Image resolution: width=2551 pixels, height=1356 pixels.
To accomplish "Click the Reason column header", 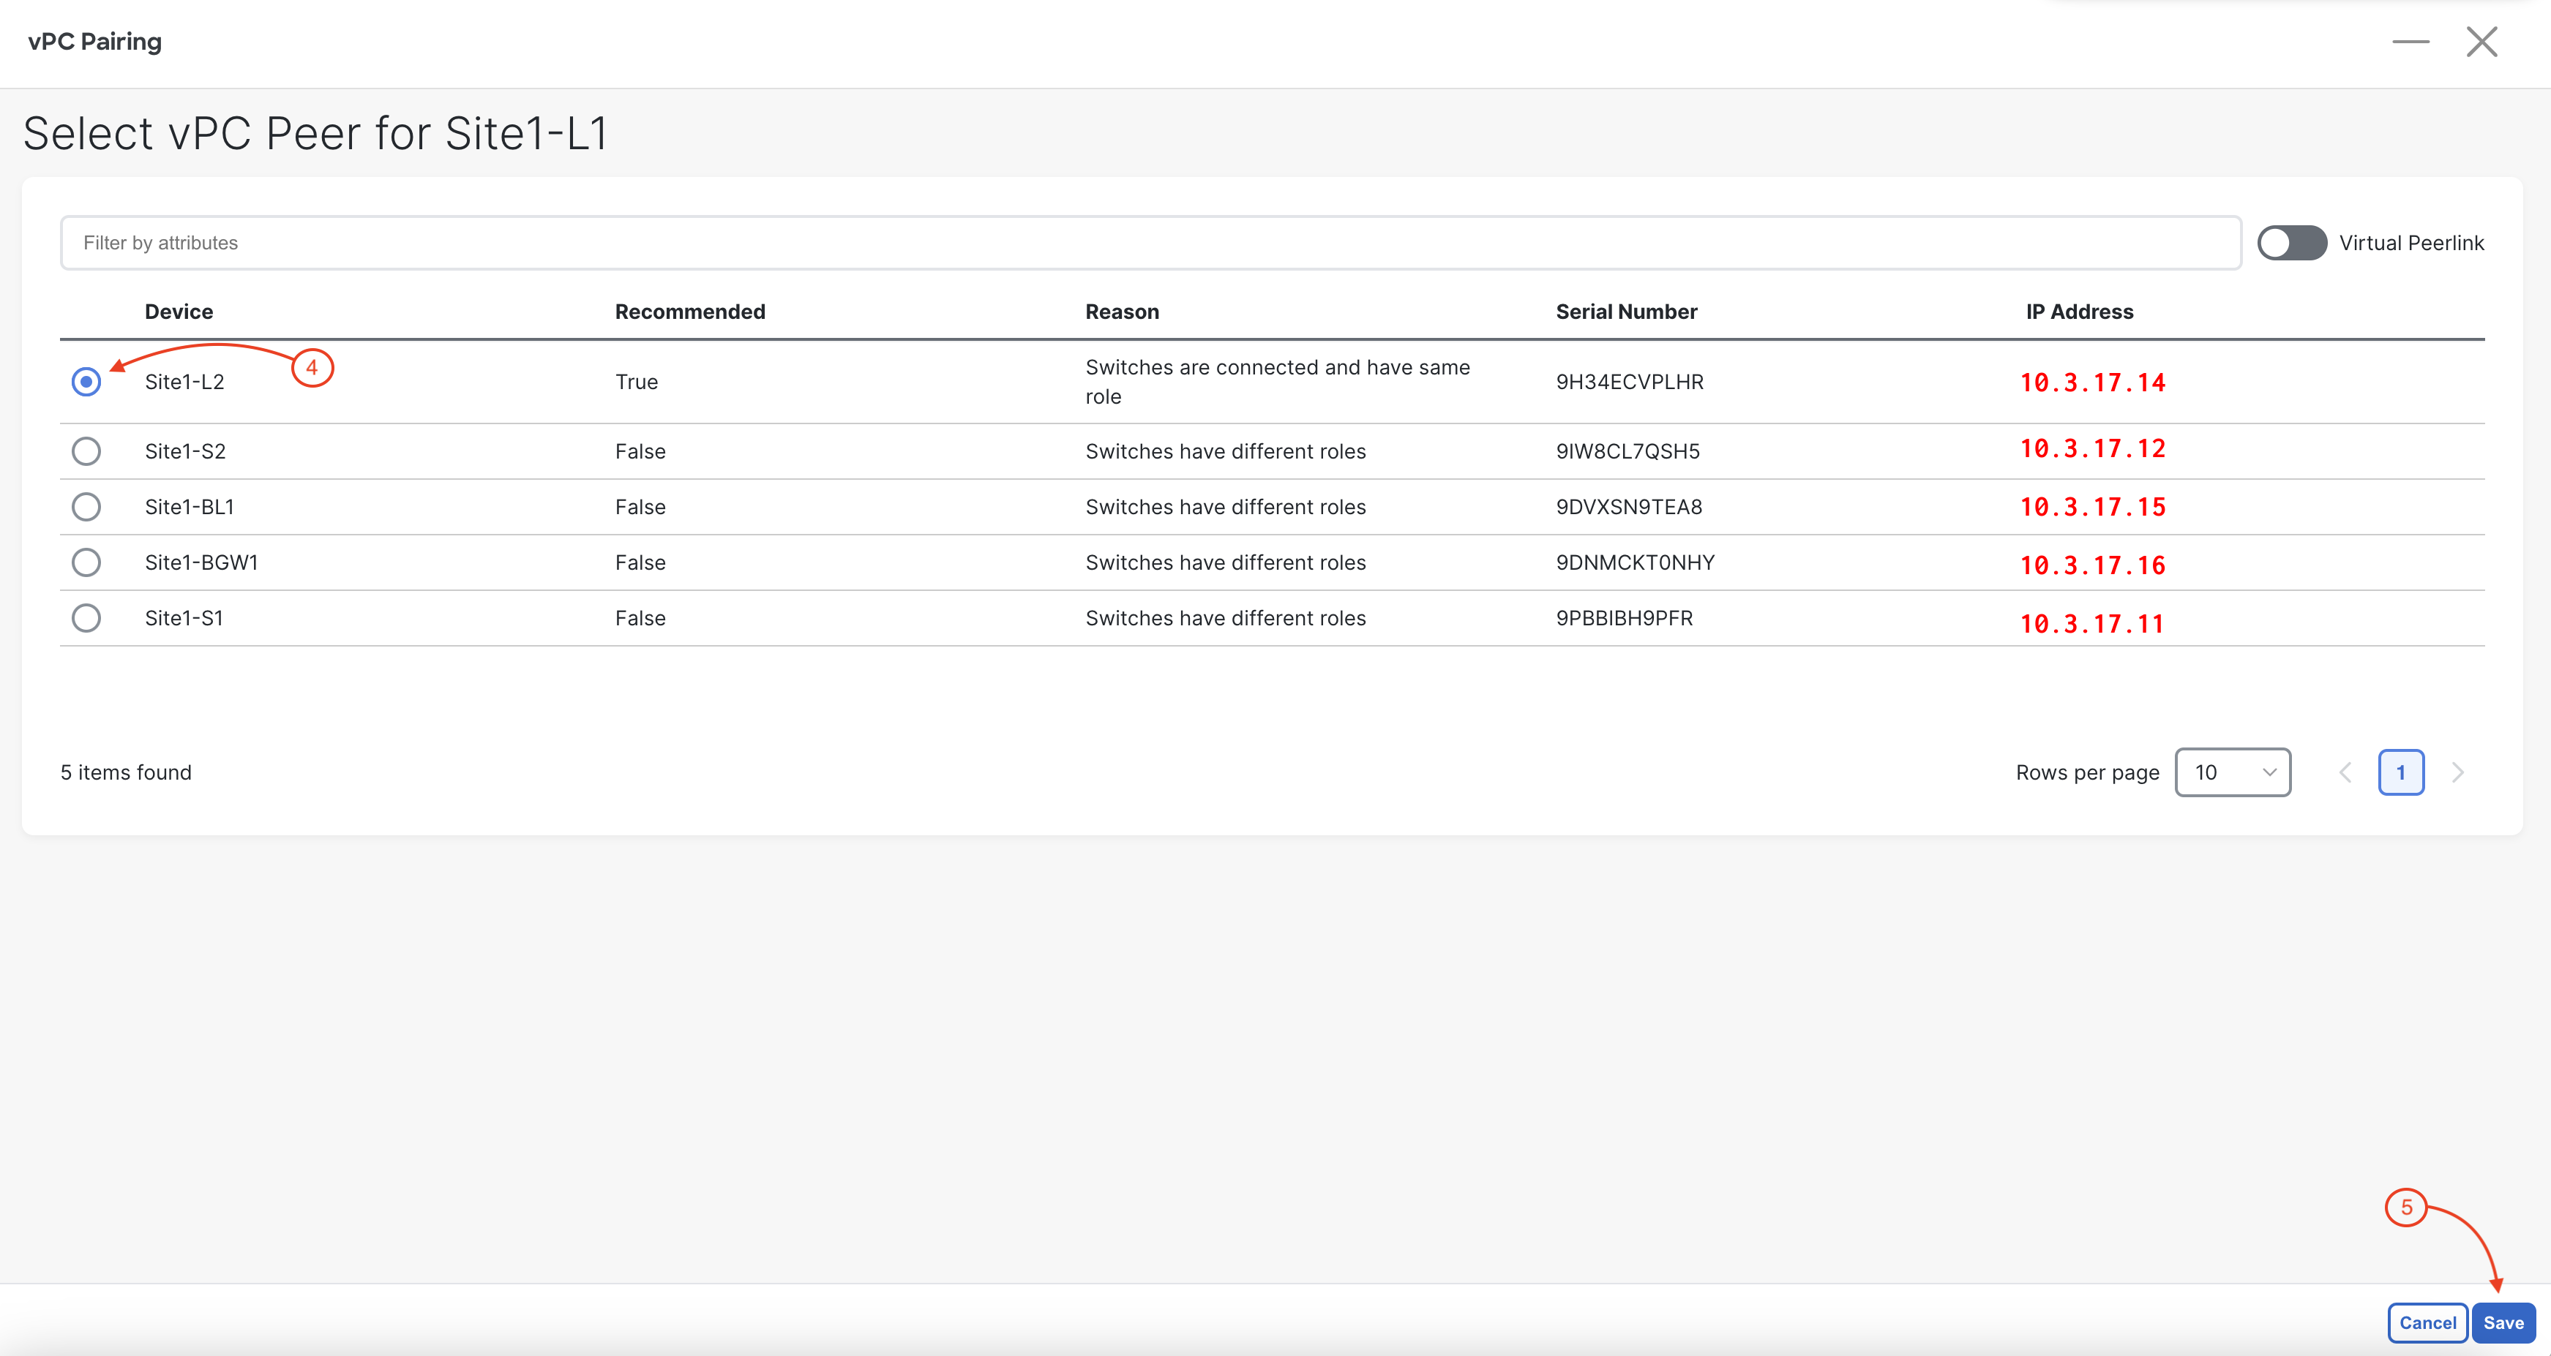I will click(1121, 312).
